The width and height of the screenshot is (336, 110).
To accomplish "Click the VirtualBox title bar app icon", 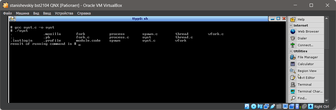I will point(5,5).
